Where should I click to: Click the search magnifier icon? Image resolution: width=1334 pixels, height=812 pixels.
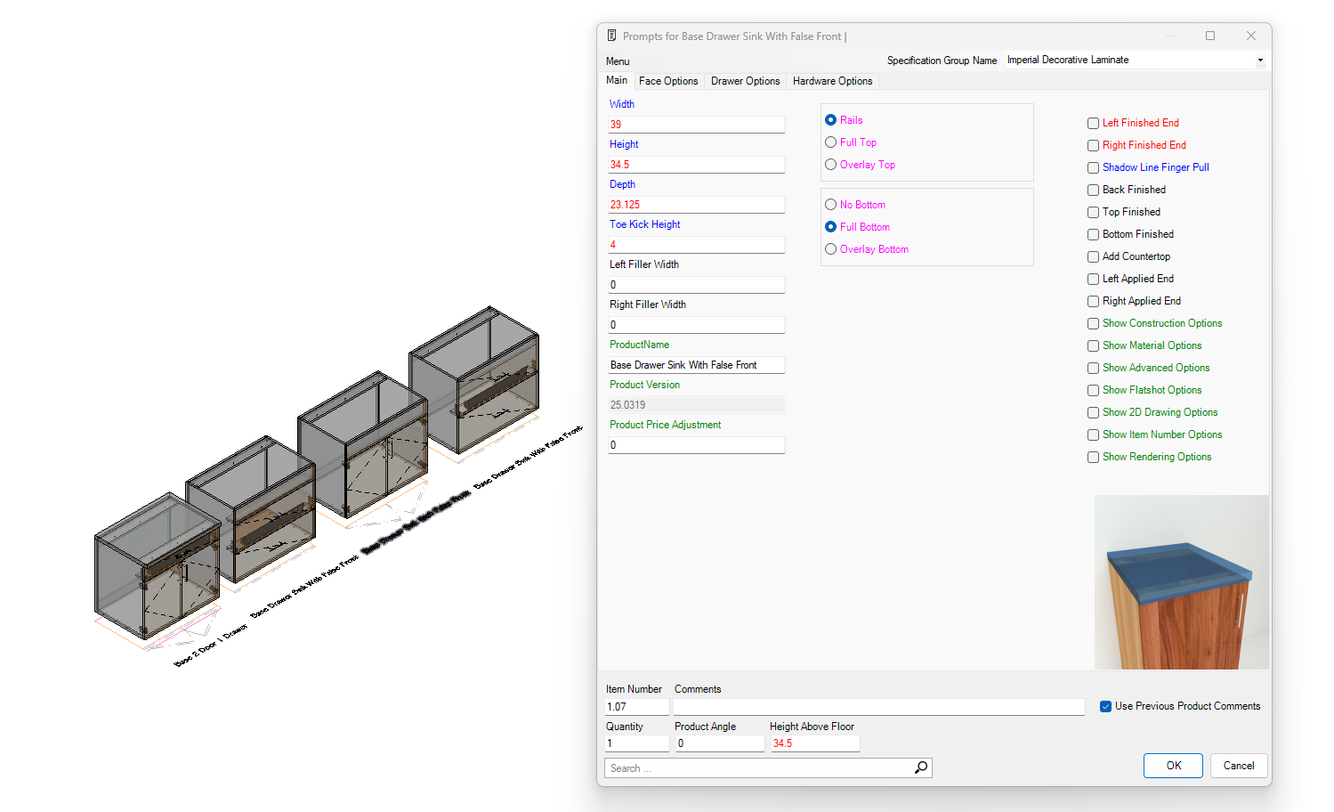(x=921, y=767)
